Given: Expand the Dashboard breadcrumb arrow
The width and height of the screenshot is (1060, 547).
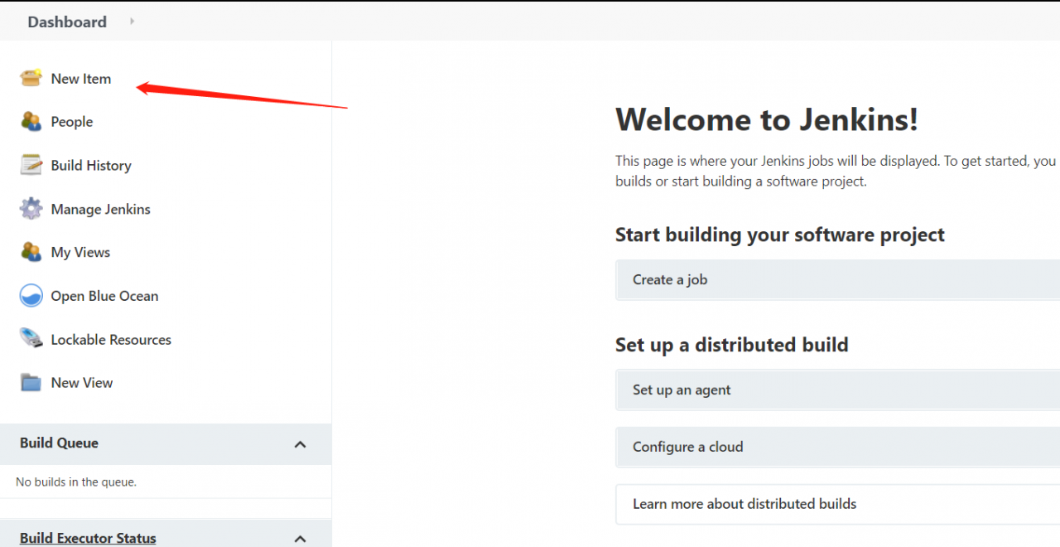Looking at the screenshot, I should click(x=132, y=22).
